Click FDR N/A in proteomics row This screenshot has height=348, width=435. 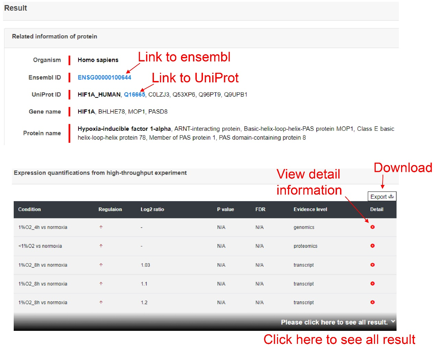coord(259,246)
